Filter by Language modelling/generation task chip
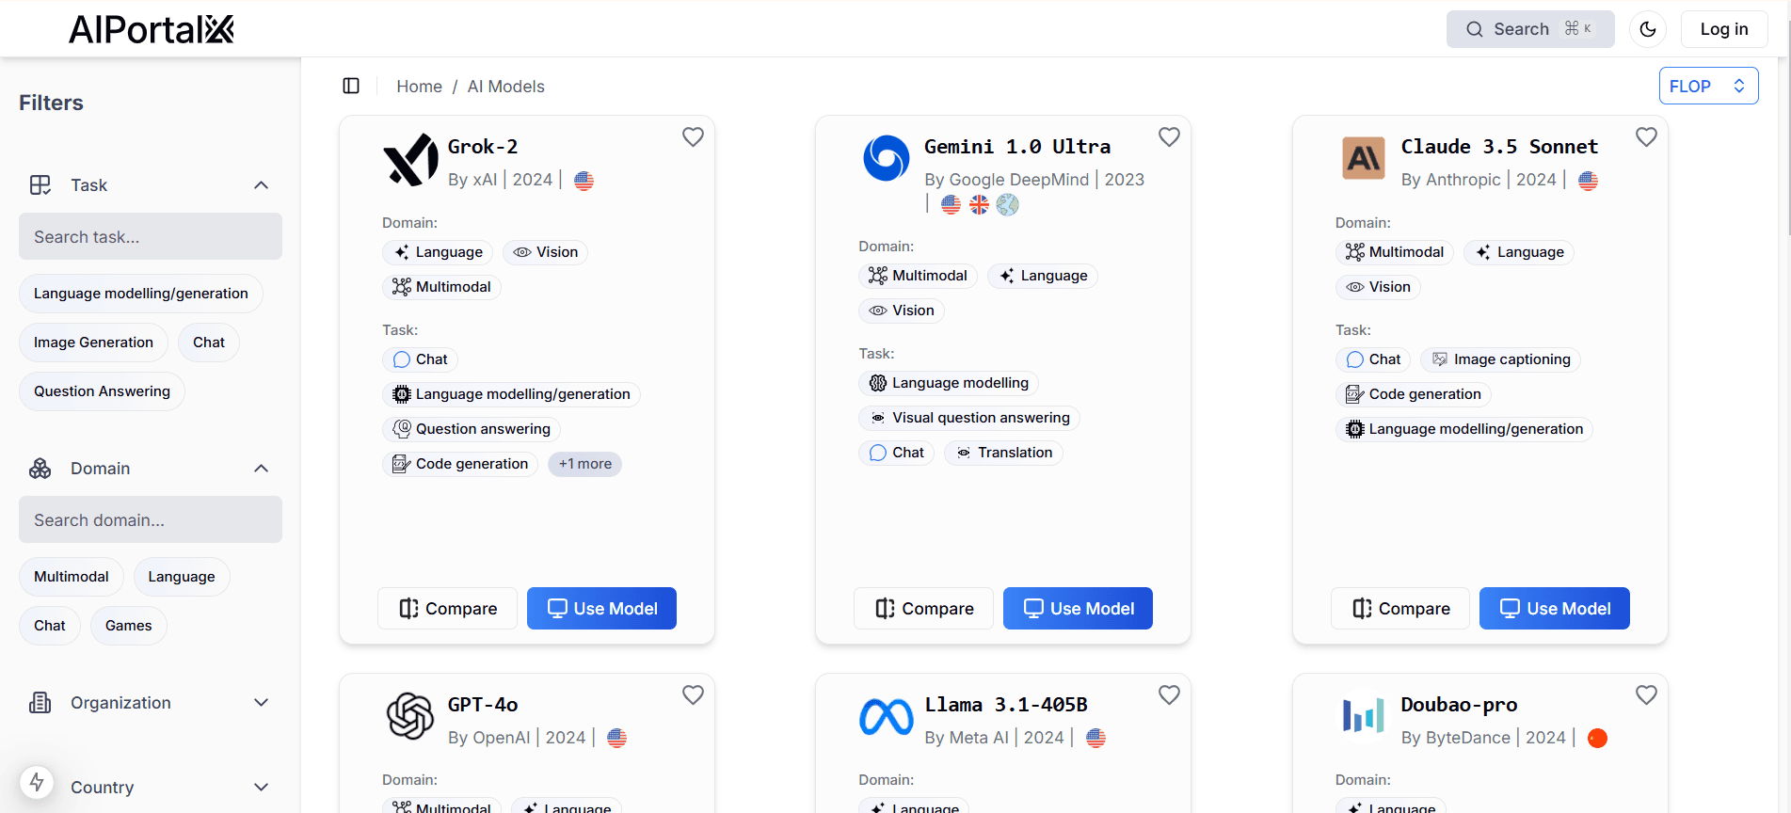This screenshot has height=813, width=1791. pyautogui.click(x=141, y=294)
